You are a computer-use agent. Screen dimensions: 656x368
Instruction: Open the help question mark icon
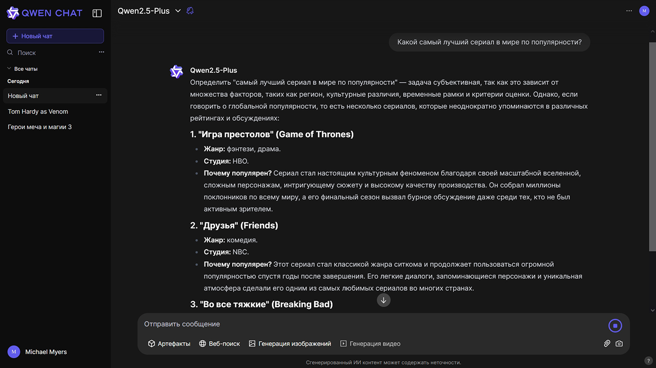(x=648, y=360)
